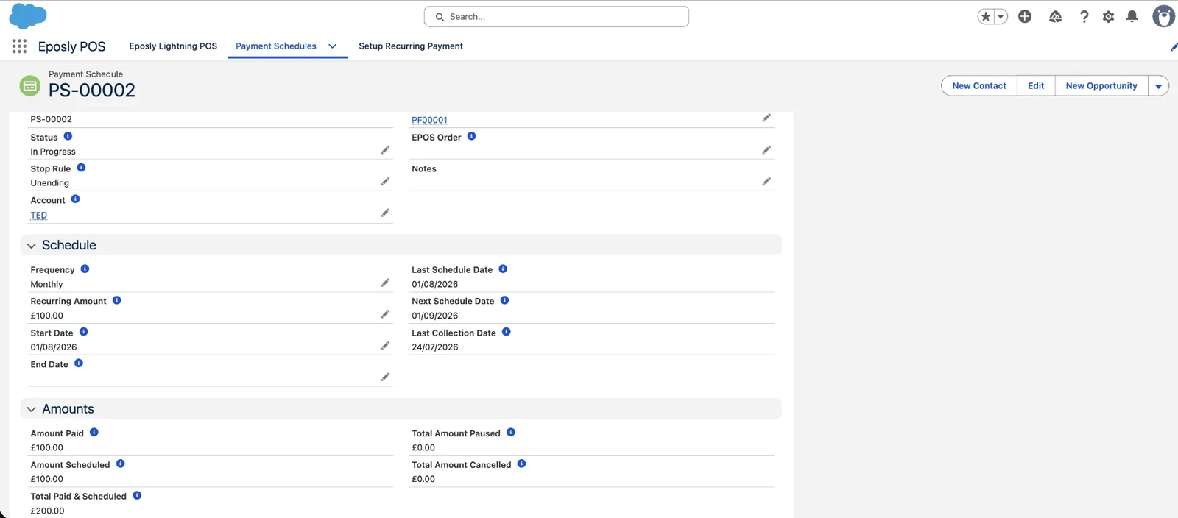The width and height of the screenshot is (1178, 518).
Task: Edit the Status field pencil
Action: point(385,150)
